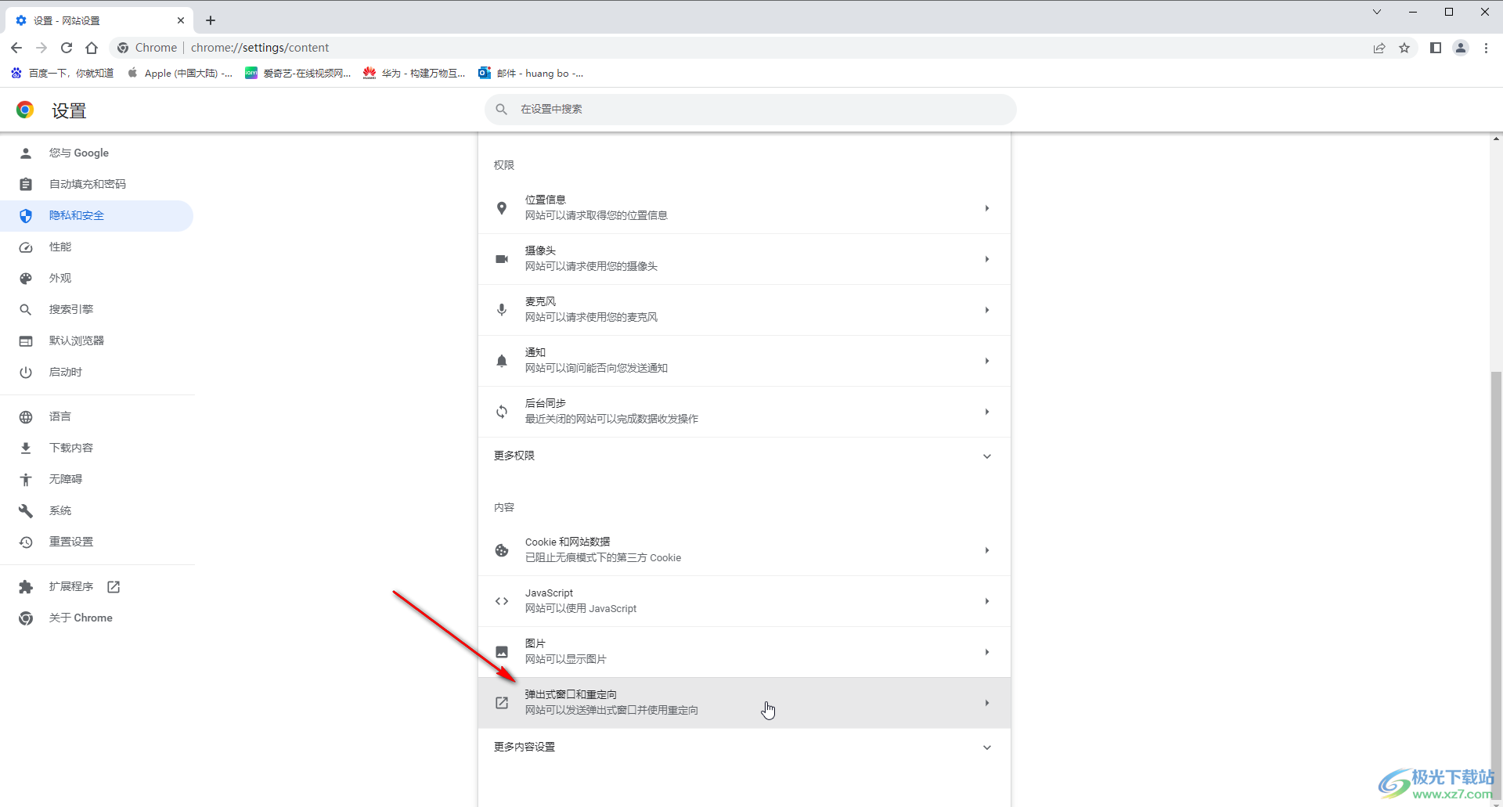Open 爱奇艺-在线视频网 bookmark
The image size is (1503, 807).
(297, 73)
